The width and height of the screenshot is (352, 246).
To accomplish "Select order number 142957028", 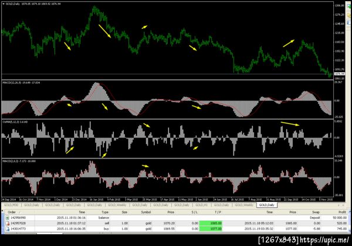I will click(18, 223).
